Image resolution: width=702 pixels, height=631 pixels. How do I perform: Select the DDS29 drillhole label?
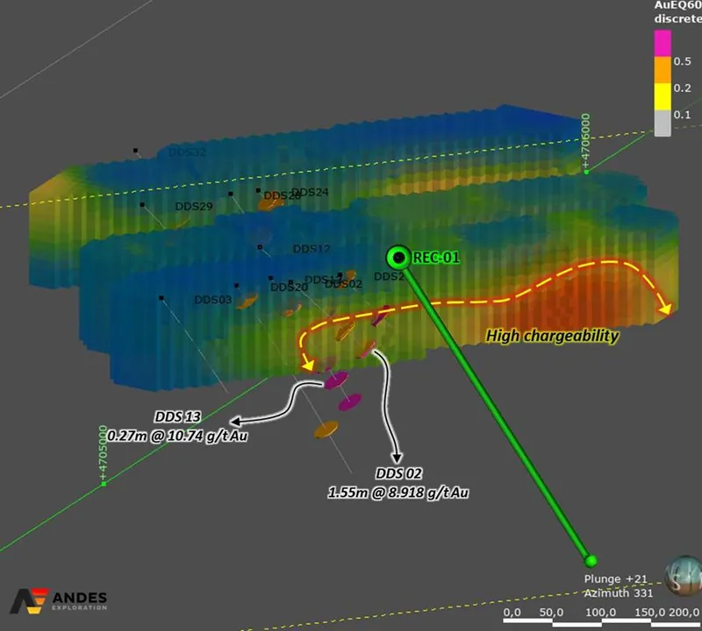click(x=194, y=206)
